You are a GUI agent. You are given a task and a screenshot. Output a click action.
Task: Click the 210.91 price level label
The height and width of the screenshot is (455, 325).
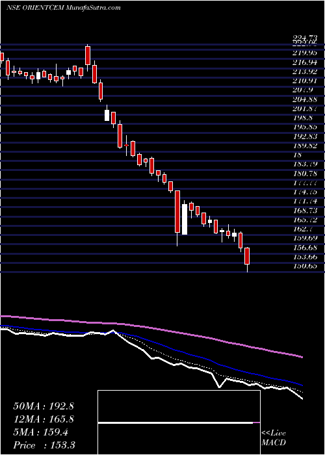pyautogui.click(x=304, y=81)
